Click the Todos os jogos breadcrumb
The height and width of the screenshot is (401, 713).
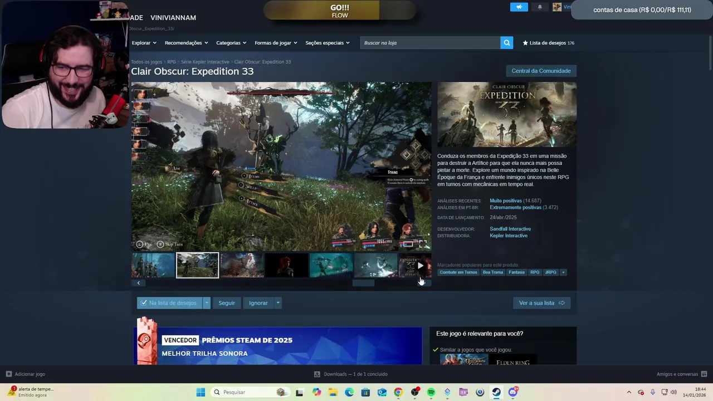click(x=146, y=62)
